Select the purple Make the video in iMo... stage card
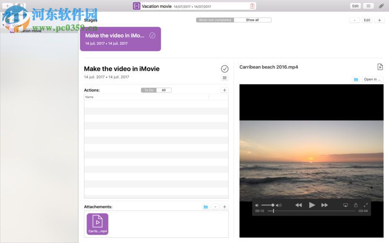This screenshot has height=243, width=389. pos(120,39)
